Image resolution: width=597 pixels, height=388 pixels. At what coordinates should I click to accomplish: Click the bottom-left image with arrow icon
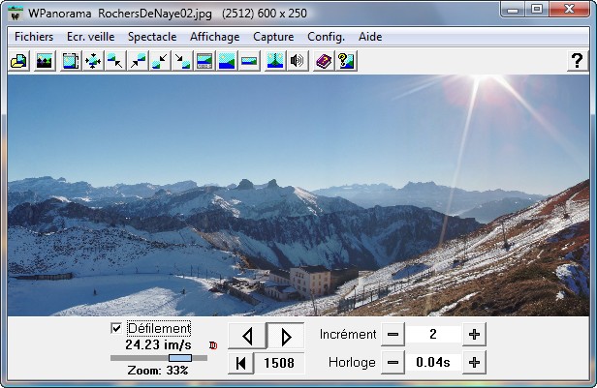click(160, 61)
